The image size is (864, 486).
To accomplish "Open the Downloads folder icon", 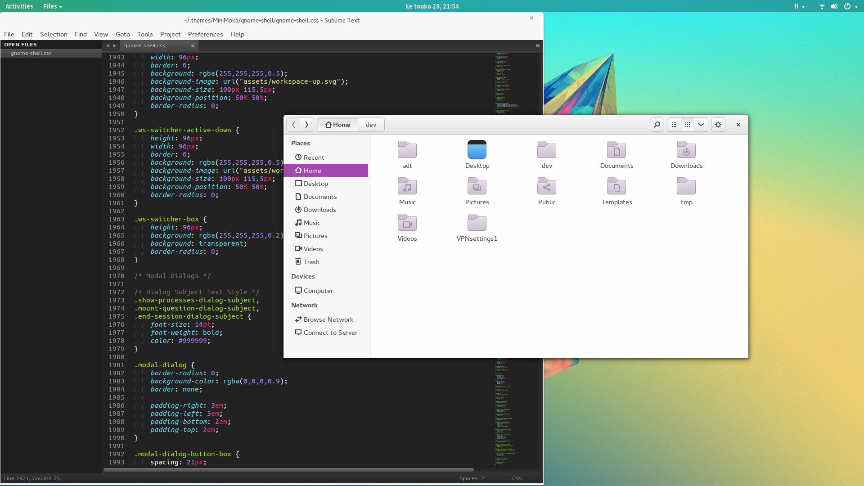I will [x=686, y=150].
